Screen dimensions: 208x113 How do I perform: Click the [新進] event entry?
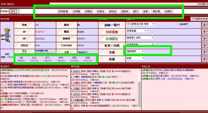point(34,102)
